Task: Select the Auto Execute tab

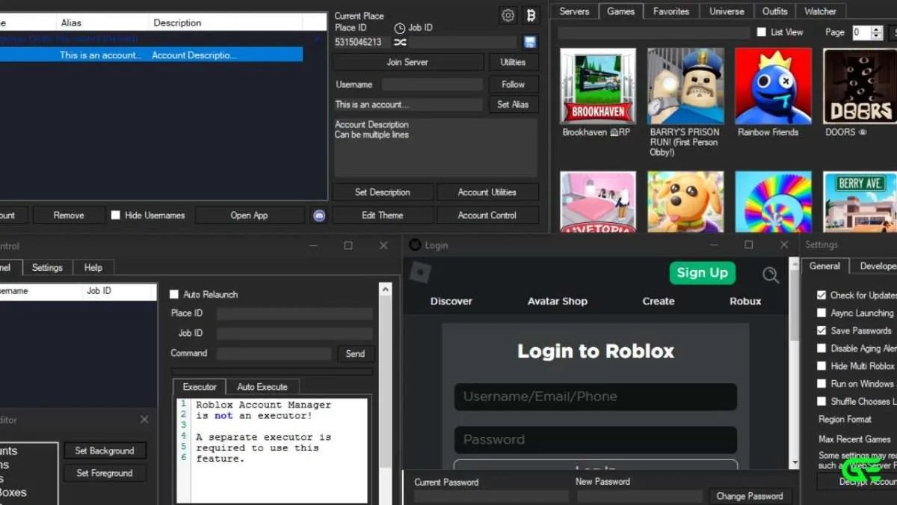Action: pos(262,387)
